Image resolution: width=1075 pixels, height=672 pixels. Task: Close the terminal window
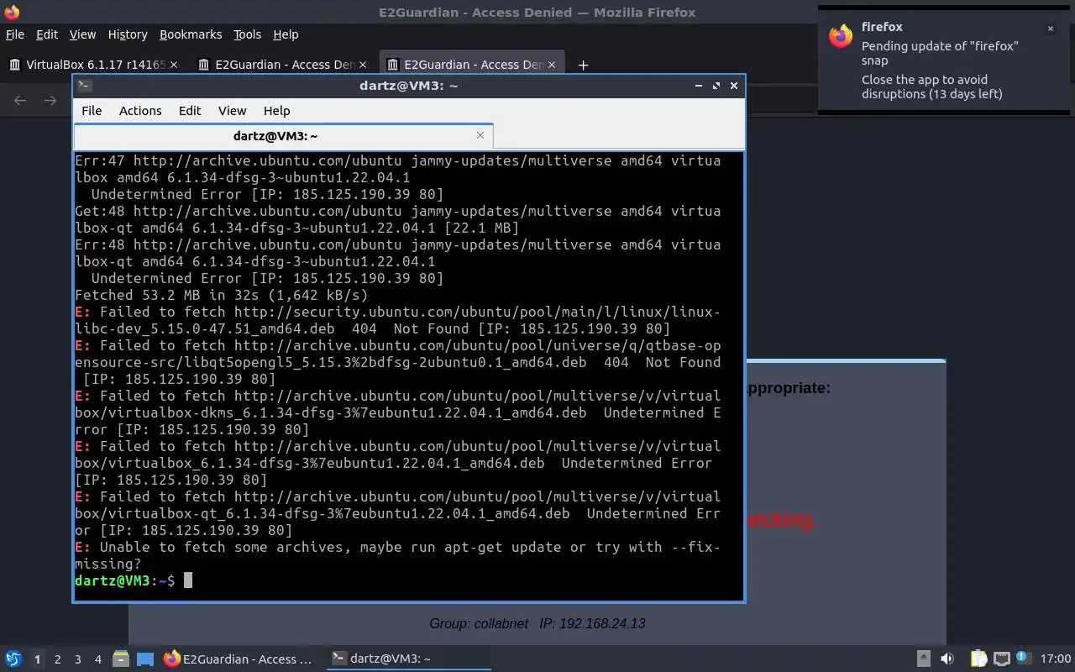tap(734, 86)
